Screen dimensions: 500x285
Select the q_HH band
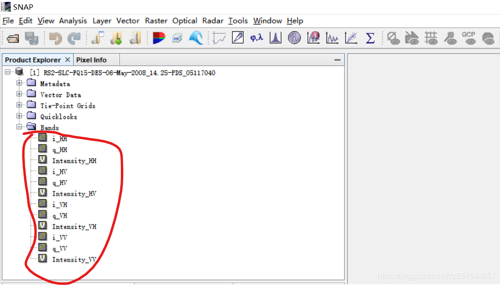[59, 150]
